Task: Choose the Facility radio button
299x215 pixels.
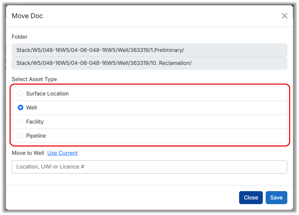Action: tap(21, 121)
